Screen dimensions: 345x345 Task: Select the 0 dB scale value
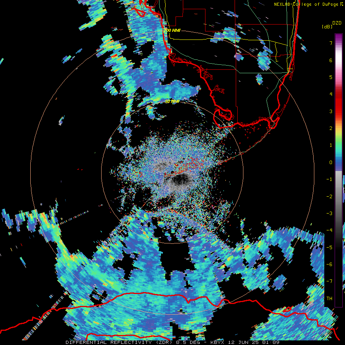click(x=331, y=163)
